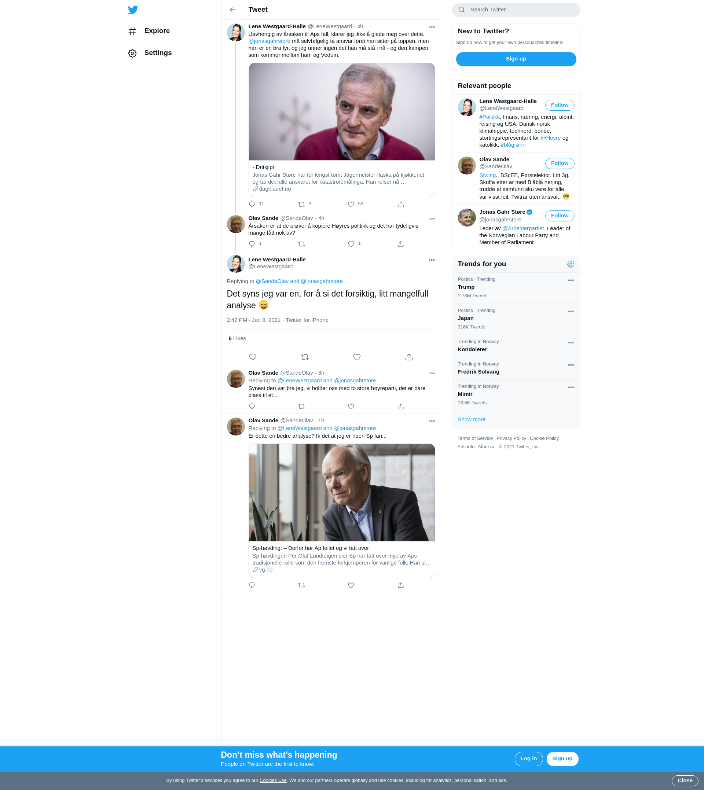The image size is (704, 790).
Task: Share the main mangelfull analyse tweet
Action: click(x=409, y=357)
